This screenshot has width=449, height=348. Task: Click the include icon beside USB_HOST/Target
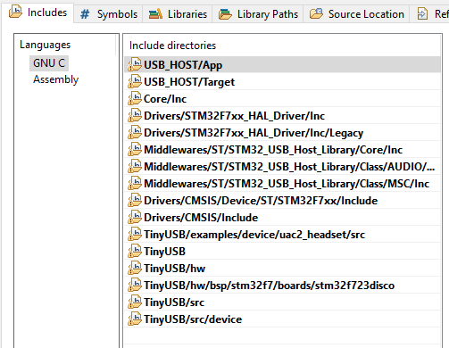pos(135,81)
